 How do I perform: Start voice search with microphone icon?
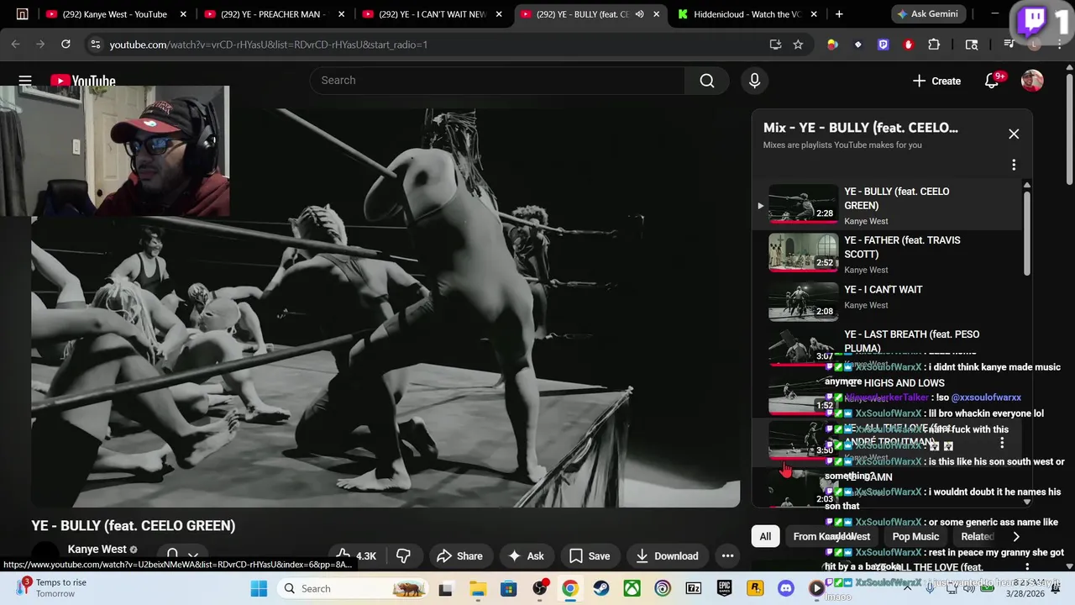tap(754, 81)
